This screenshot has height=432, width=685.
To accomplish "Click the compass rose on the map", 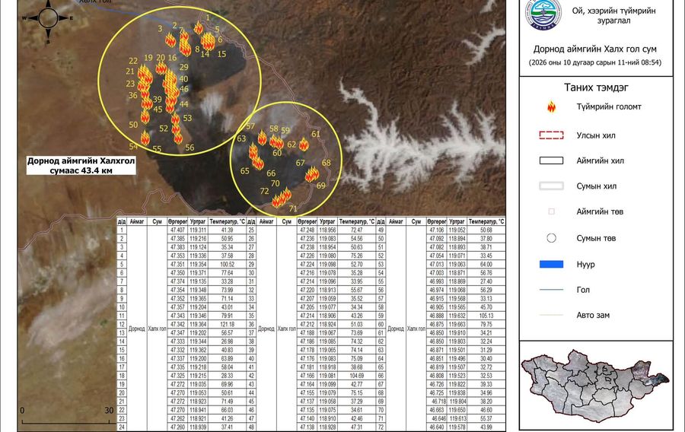I will click(x=48, y=18).
